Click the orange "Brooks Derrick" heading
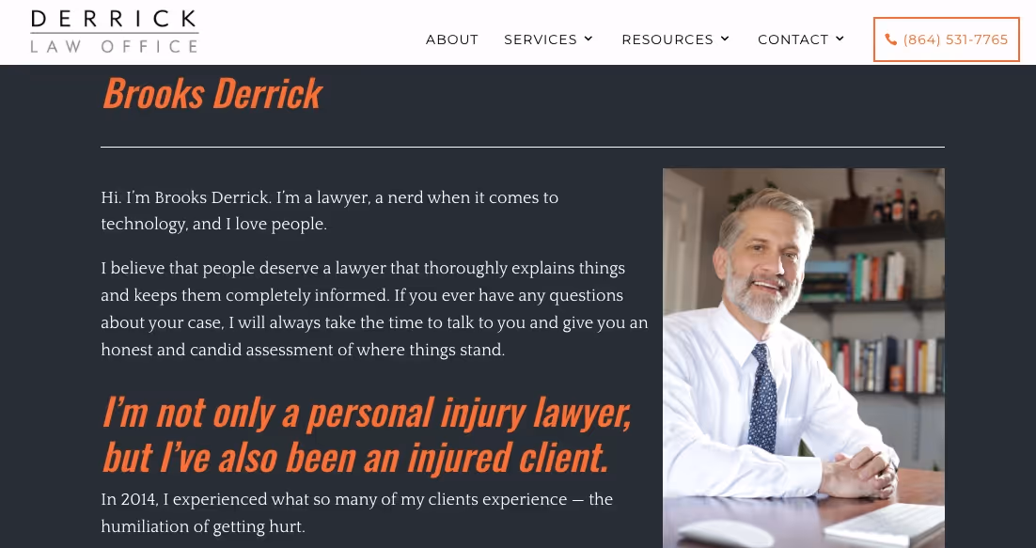This screenshot has width=1036, height=548. point(212,93)
